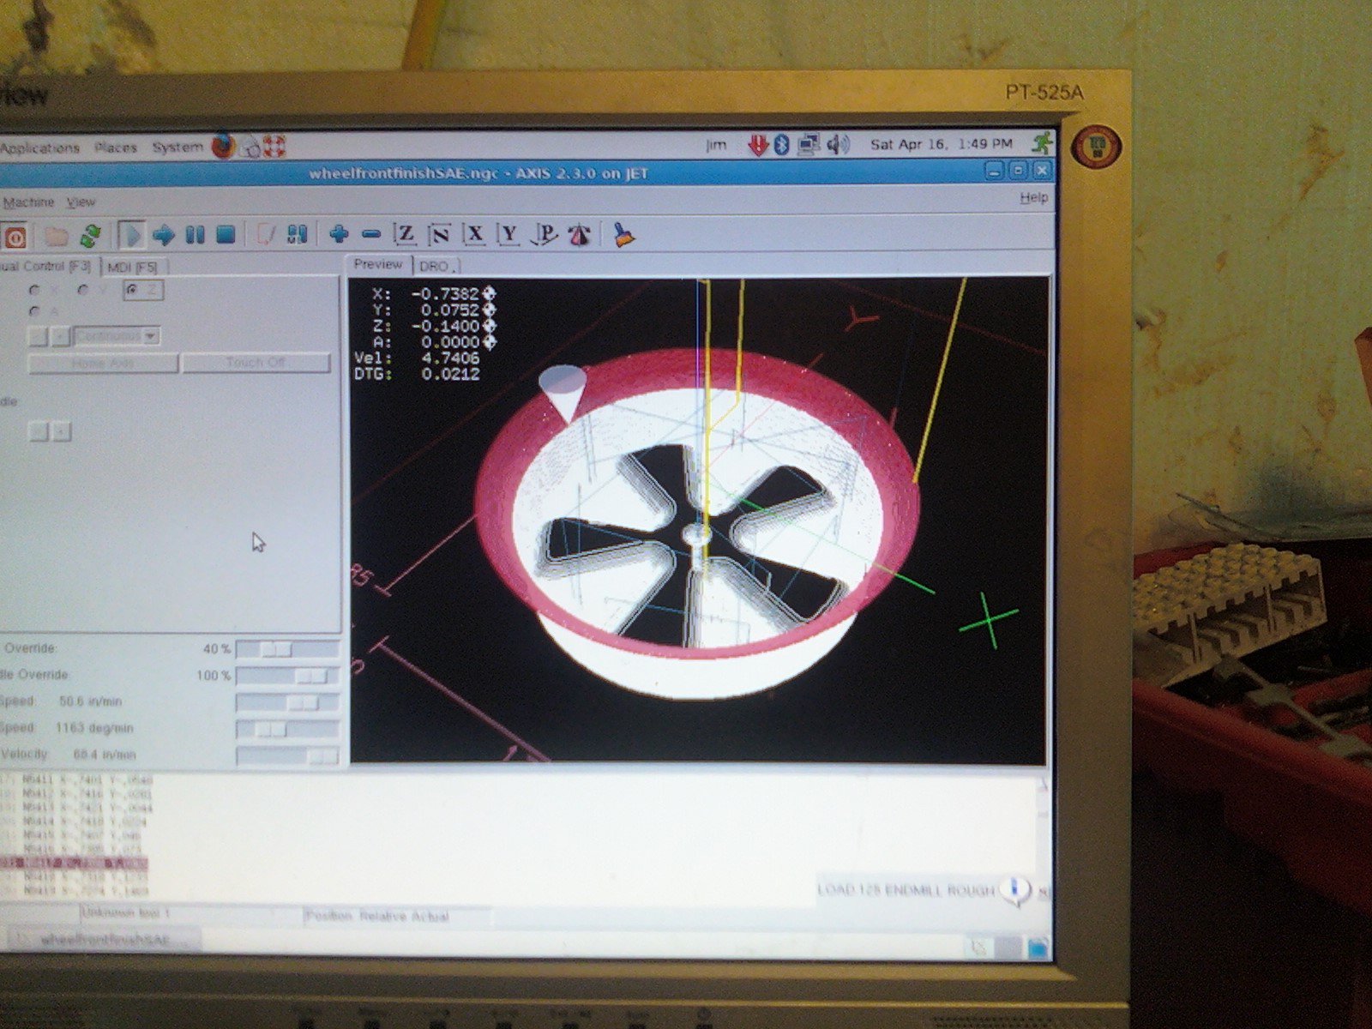Viewport: 1372px width, 1029px height.
Task: Select the X side view icon
Action: coord(474,234)
